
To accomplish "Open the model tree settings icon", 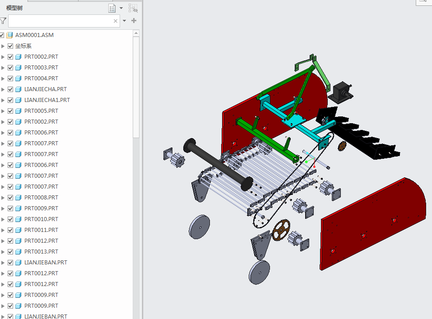I will point(112,8).
